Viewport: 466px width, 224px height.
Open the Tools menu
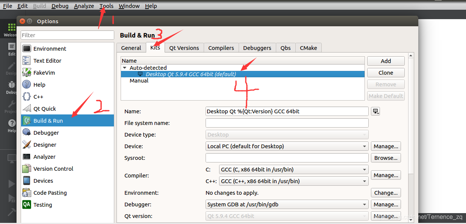pyautogui.click(x=106, y=6)
